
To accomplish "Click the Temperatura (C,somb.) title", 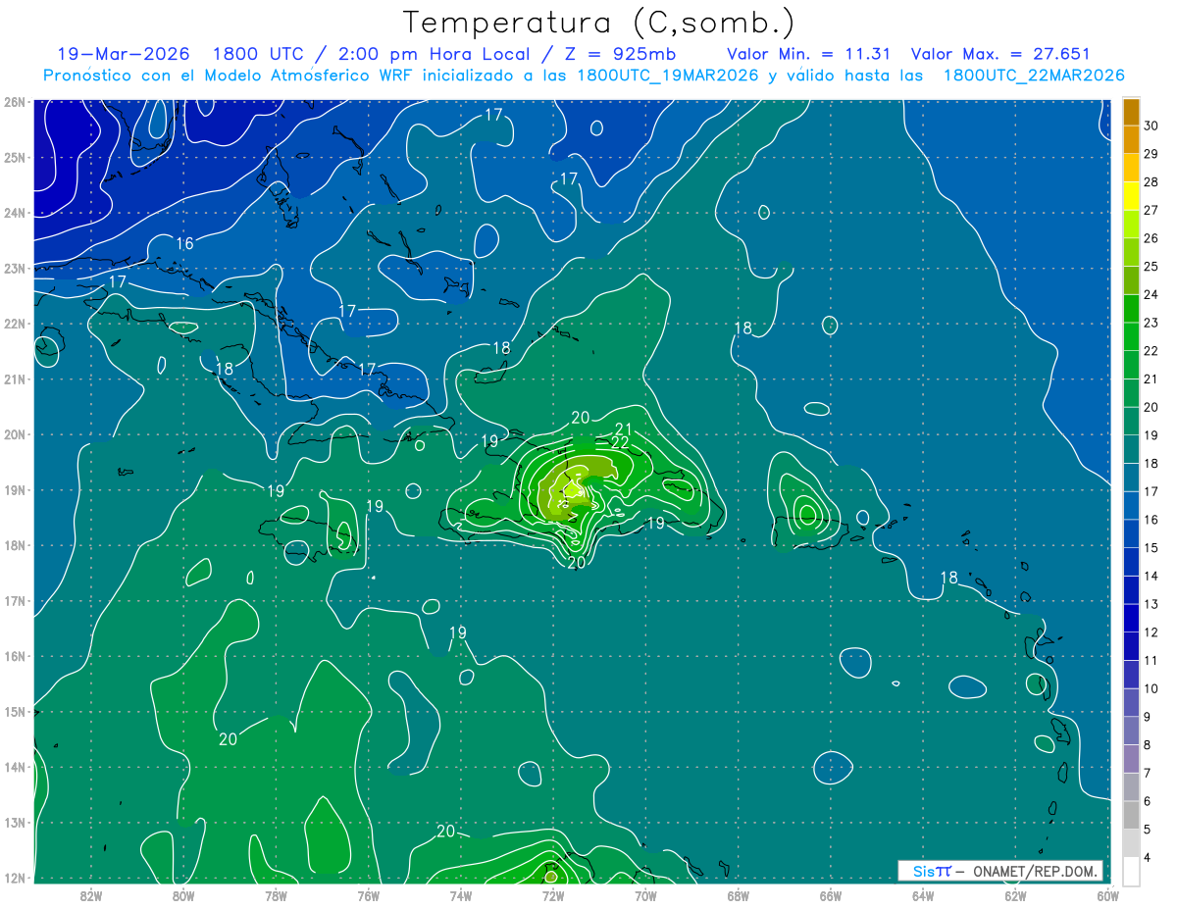I will click(x=599, y=23).
